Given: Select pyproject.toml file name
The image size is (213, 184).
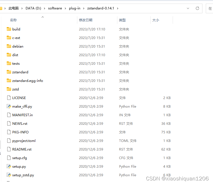Looking at the screenshot, I should 24,141.
